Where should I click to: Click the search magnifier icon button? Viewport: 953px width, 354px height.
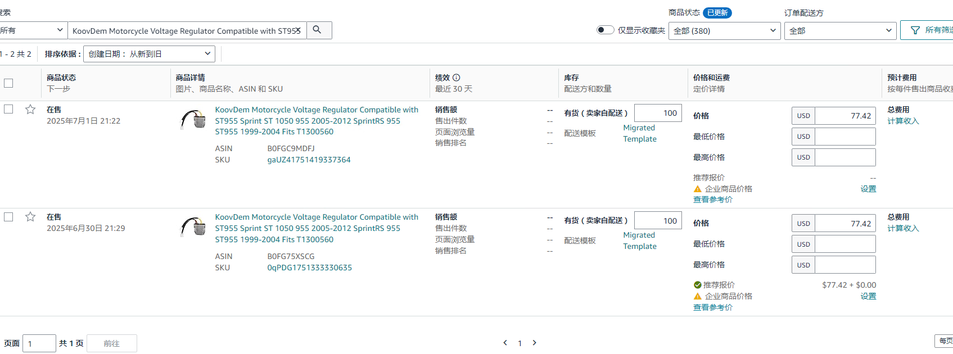[318, 30]
